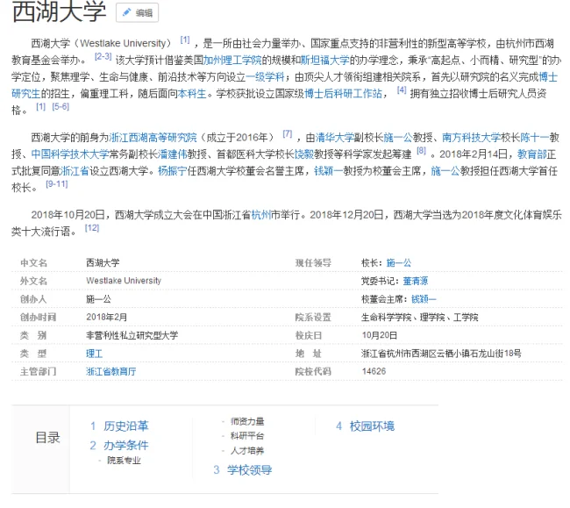This screenshot has width=570, height=508.
Task: Open the 南方科技大学 link
Action: 471,138
